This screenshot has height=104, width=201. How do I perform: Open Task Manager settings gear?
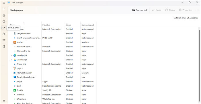coord(4,101)
